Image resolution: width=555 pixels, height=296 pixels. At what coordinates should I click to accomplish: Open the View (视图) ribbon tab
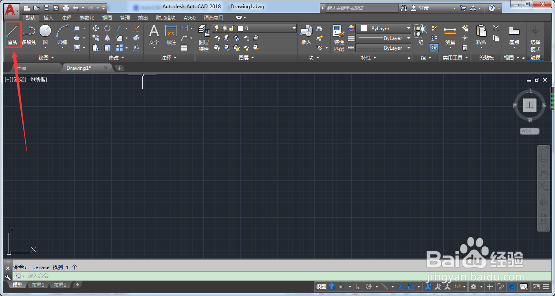[107, 18]
